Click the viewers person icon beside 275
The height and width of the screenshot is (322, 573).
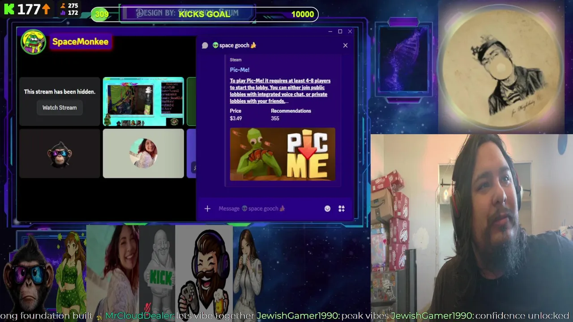[63, 6]
